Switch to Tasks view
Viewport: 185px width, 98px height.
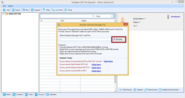click(x=29, y=95)
